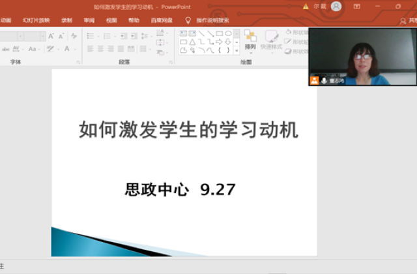Open the font color dropdown arrow
The height and width of the screenshot is (274, 417).
[x=74, y=49]
